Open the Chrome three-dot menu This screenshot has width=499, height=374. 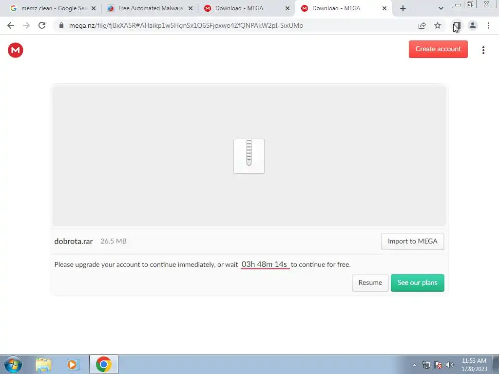(x=488, y=25)
